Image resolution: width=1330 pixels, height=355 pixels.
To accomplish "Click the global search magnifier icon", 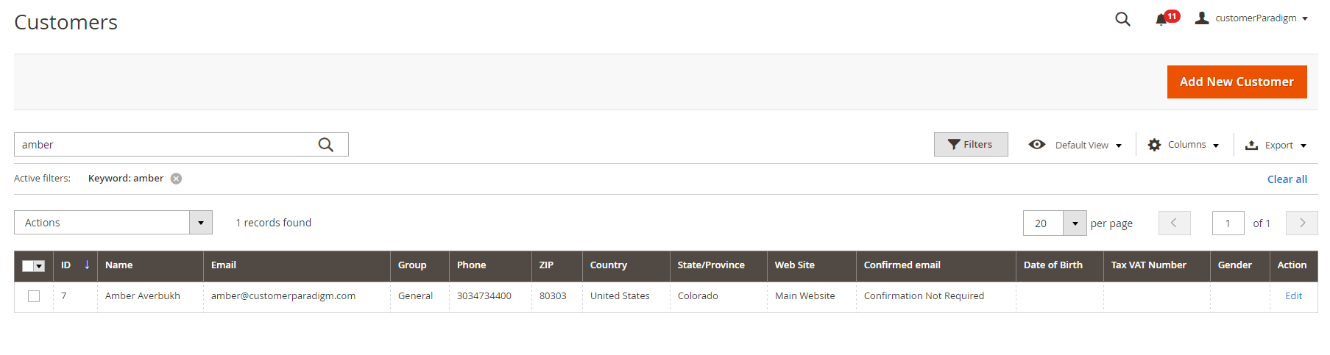I will click(x=1122, y=19).
